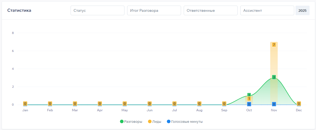Click the green Разговоры legend circle
The image size is (316, 130).
(x=122, y=121)
